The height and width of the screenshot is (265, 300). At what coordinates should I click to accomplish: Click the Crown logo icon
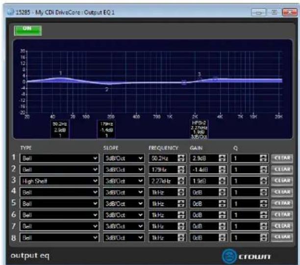(x=229, y=256)
